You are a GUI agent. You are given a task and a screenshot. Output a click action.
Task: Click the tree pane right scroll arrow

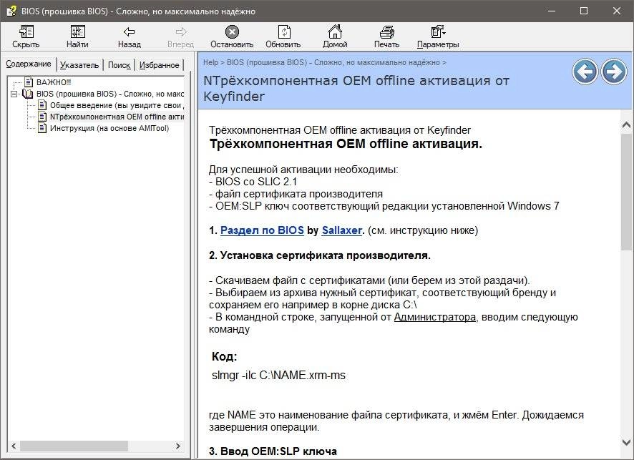click(178, 446)
